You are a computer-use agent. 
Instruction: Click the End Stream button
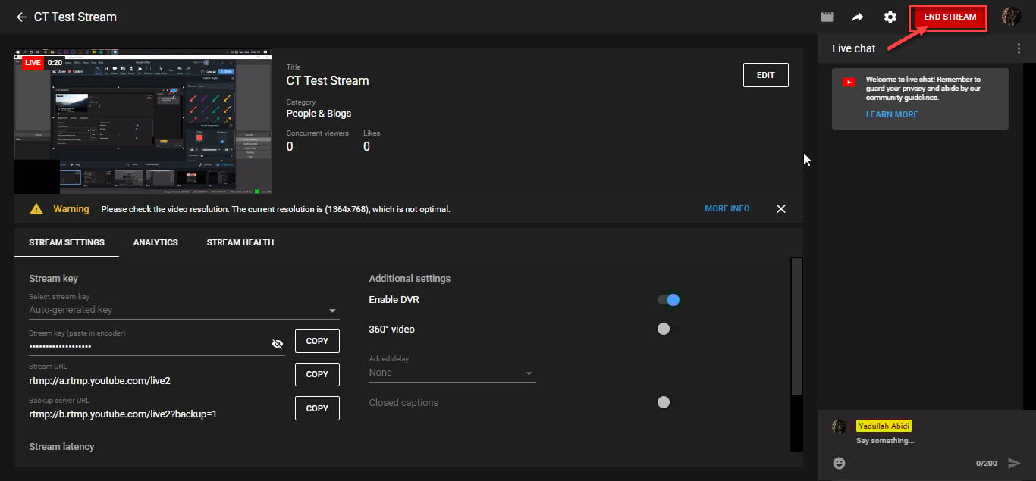[x=950, y=17]
